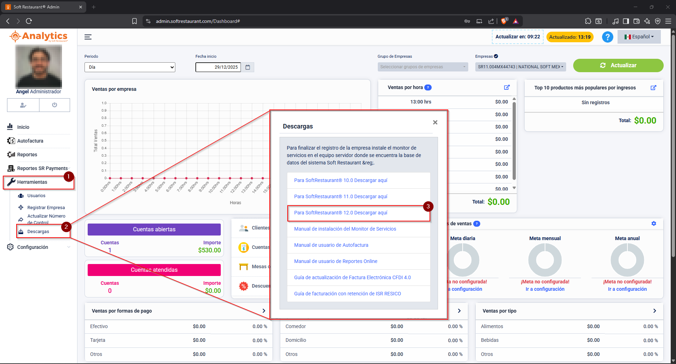This screenshot has height=364, width=676.
Task: Open the browser main menu icon
Action: click(x=668, y=21)
